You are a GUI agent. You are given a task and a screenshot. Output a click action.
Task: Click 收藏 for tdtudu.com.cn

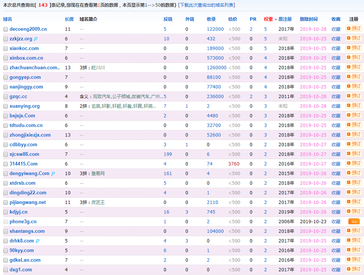[336, 125]
